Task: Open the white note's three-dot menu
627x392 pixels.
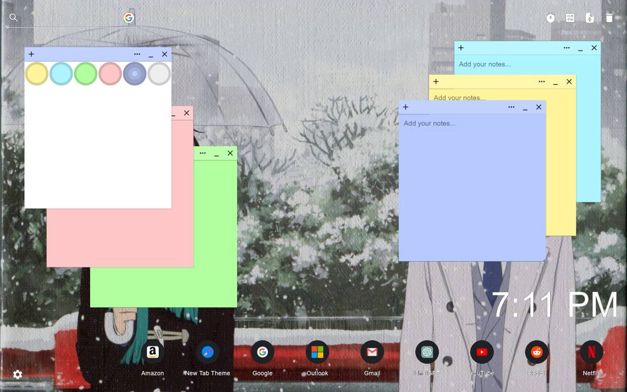Action: 137,54
